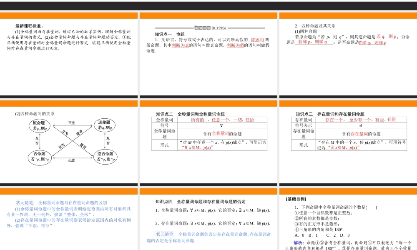Open the slide 知识点三 存在量词和存在量词命题
The width and height of the screenshot is (417, 250).
348,143
